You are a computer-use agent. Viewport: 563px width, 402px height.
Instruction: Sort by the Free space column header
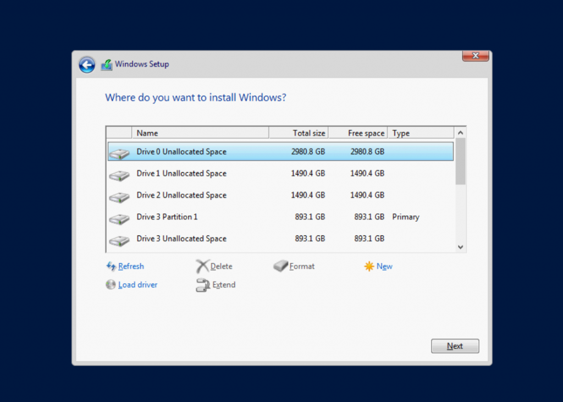tap(358, 133)
